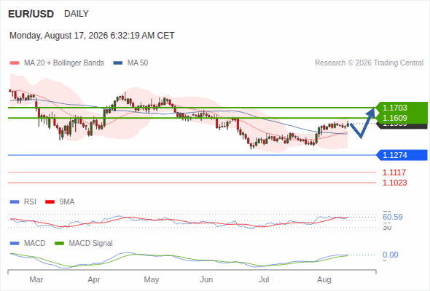Image resolution: width=430 pixels, height=291 pixels.
Task: Click the Aug marker on time axis
Action: click(324, 279)
